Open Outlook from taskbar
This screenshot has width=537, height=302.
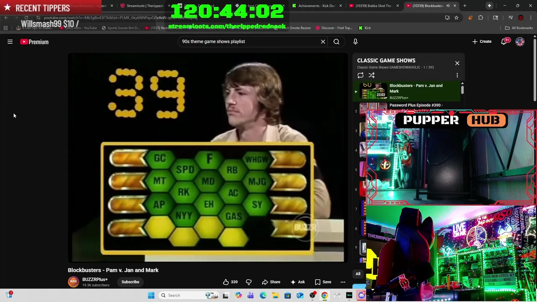(300, 295)
